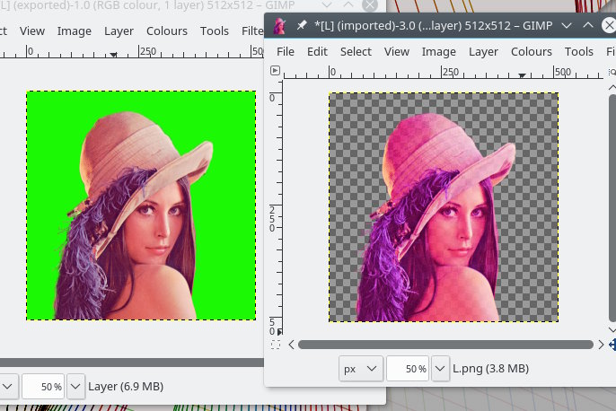The width and height of the screenshot is (616, 411).
Task: Click the 50 % zoom field in imported window
Action: [409, 369]
